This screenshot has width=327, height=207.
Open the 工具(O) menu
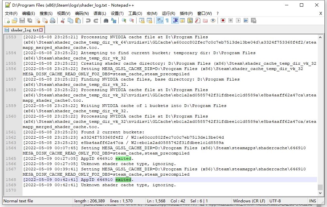[x=135, y=13]
